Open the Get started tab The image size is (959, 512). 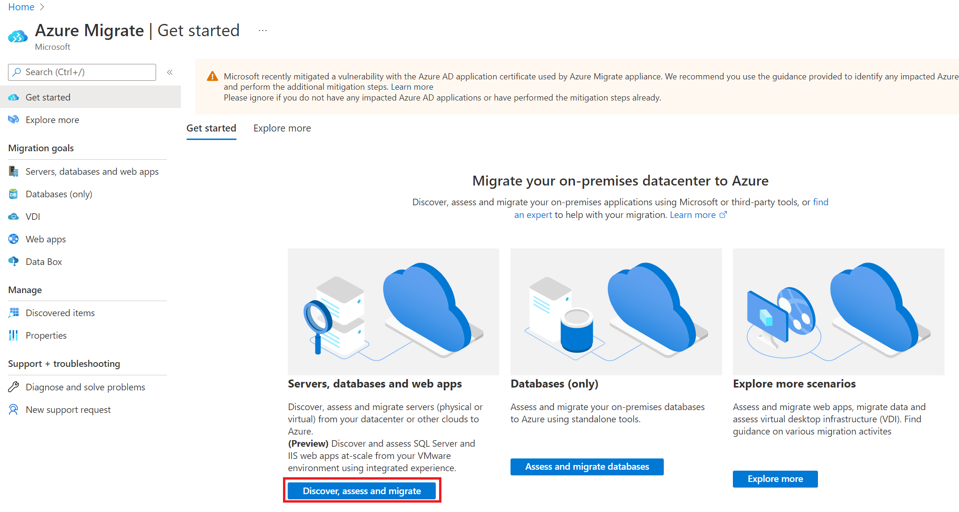[x=211, y=127]
